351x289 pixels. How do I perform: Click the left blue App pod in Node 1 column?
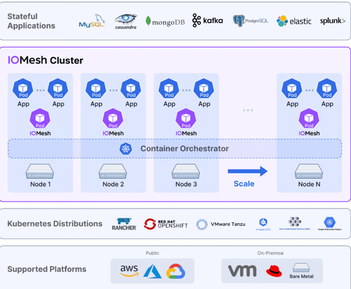coord(23,88)
